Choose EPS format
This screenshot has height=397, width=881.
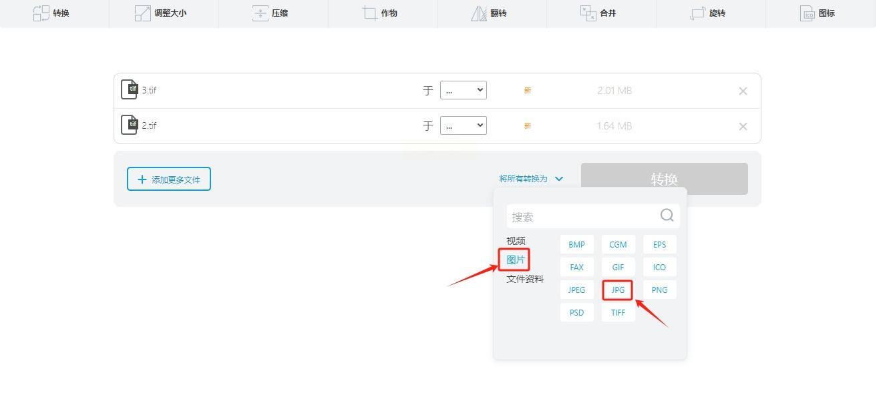(x=659, y=244)
